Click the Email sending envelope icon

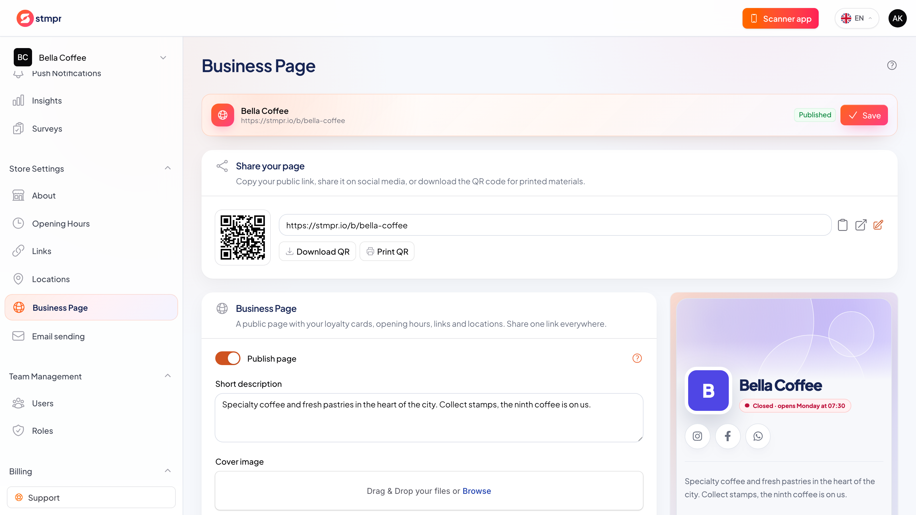[x=18, y=336]
